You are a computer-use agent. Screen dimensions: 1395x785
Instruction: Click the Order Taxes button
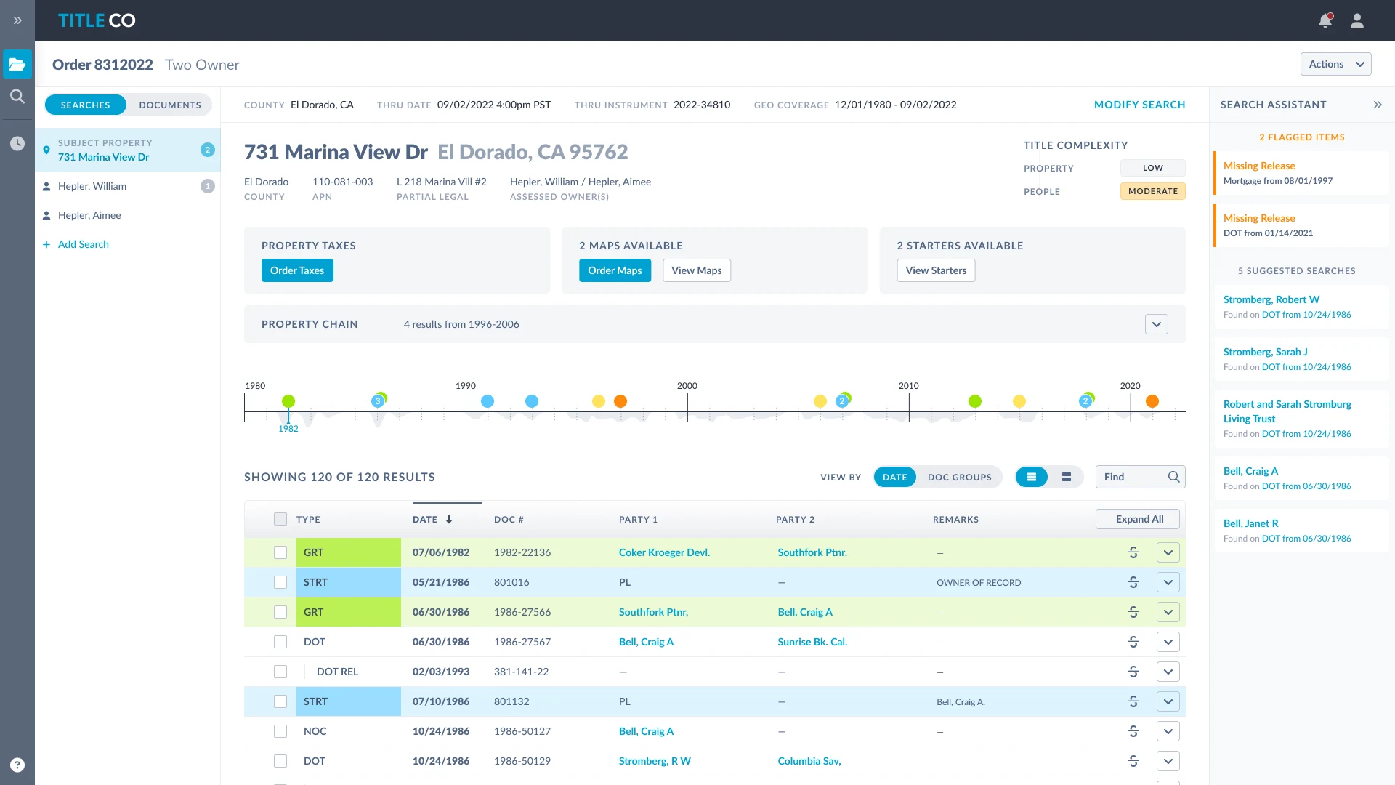tap(297, 270)
